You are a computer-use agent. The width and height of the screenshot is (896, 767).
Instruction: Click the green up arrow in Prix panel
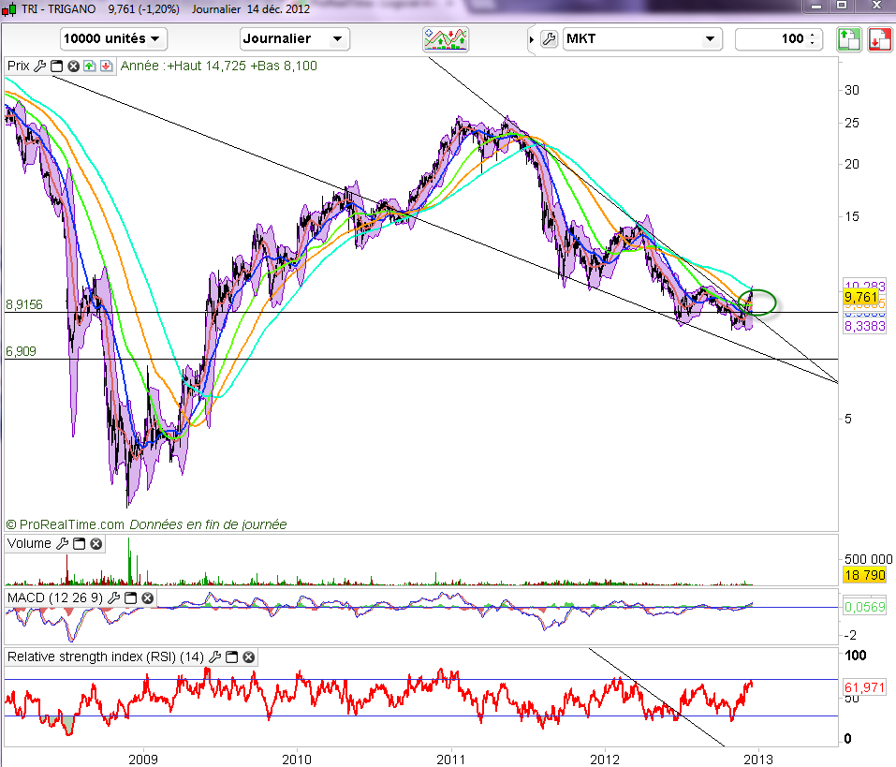(89, 66)
